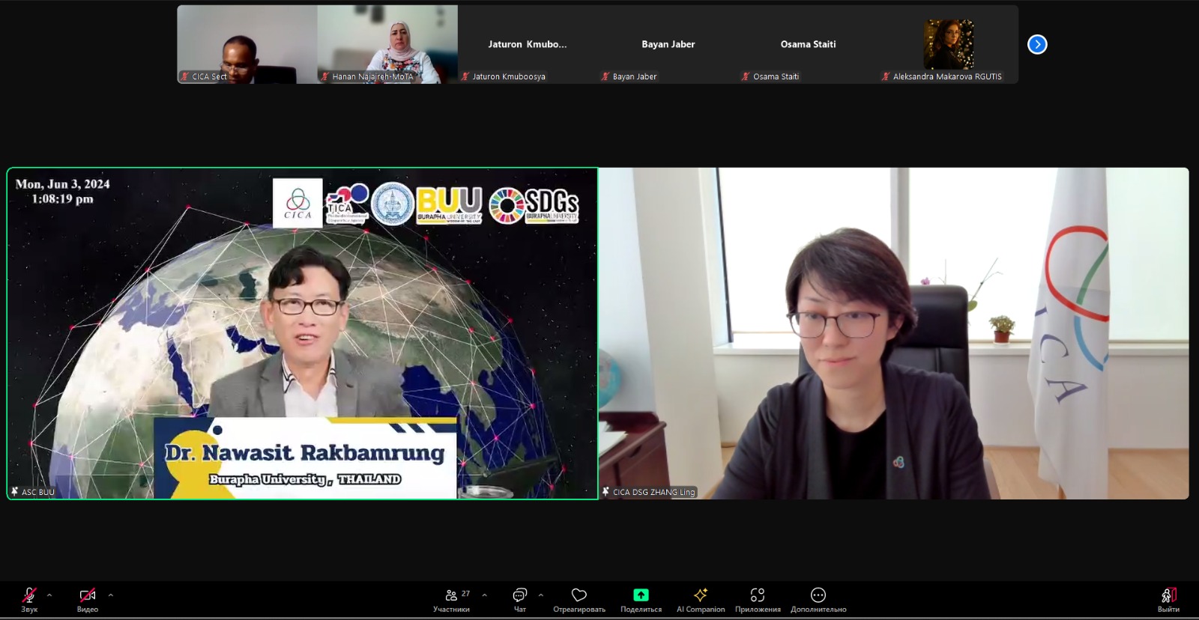
Task: Expand video options arrow next to Видео
Action: [x=111, y=595]
